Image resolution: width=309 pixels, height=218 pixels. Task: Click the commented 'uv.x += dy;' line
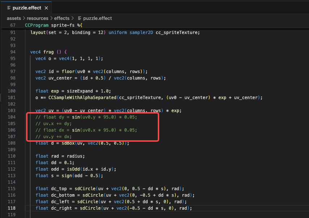(54, 124)
